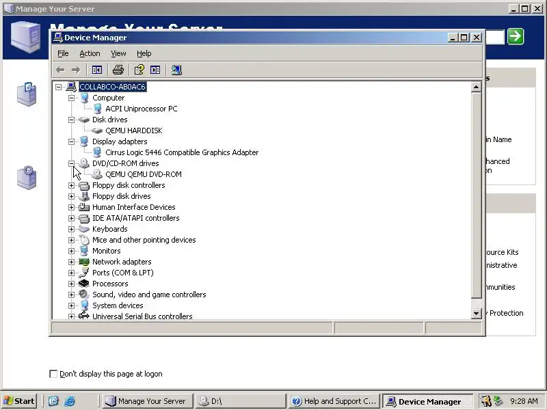Select QEMU QEMU DVD-ROM device
The height and width of the screenshot is (410, 547).
point(144,174)
